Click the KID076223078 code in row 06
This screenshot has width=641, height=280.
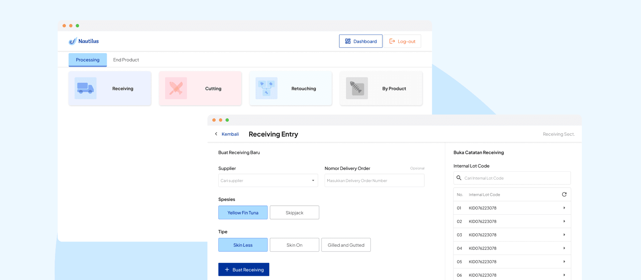click(483, 275)
